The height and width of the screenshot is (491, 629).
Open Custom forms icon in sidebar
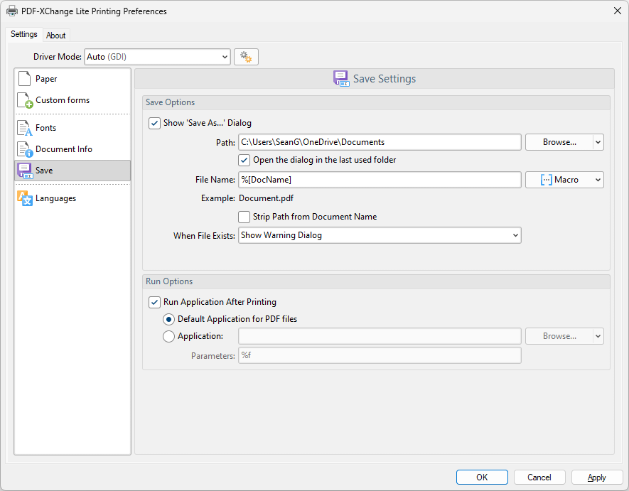click(25, 101)
